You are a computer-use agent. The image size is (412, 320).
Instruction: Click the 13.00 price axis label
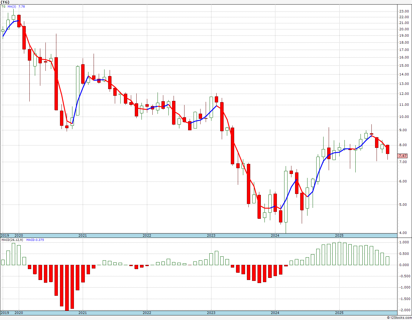[404, 84]
